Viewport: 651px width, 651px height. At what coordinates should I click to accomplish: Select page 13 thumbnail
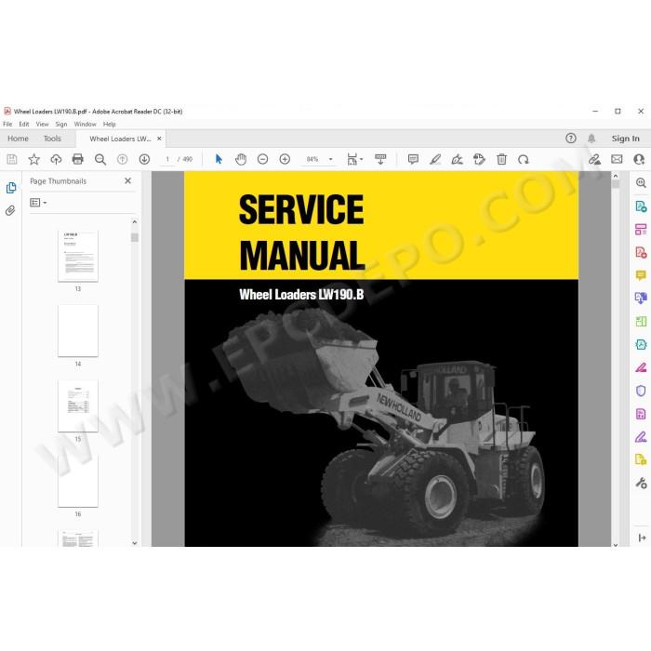(x=78, y=257)
